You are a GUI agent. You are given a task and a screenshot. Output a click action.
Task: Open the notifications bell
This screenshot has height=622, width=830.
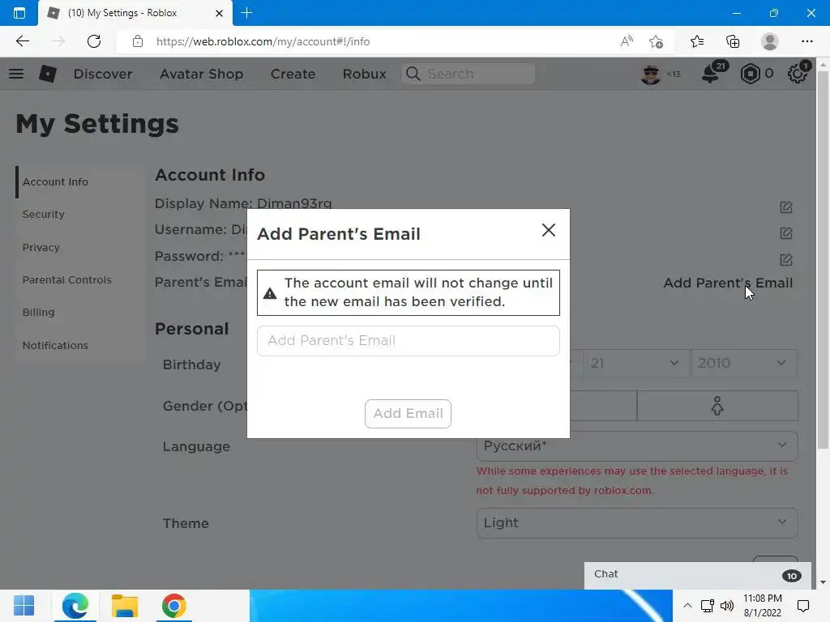click(x=711, y=74)
